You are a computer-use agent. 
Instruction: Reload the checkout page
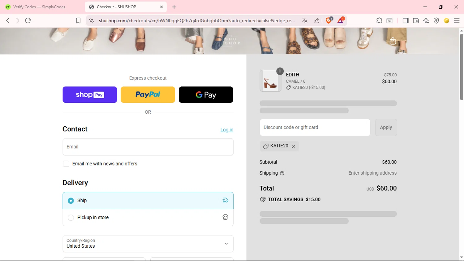coord(28,20)
